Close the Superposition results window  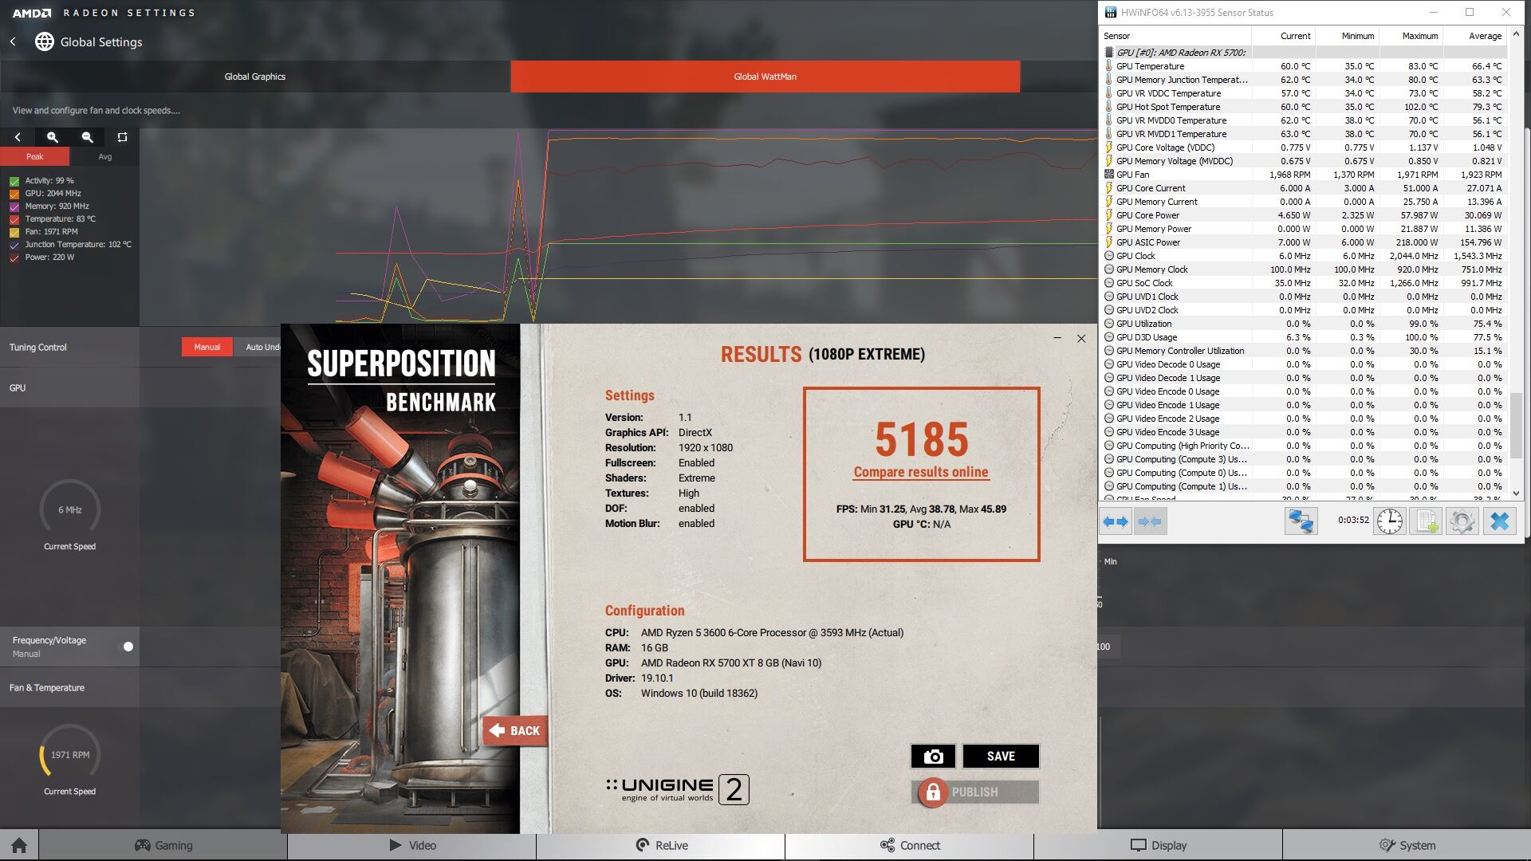1081,338
